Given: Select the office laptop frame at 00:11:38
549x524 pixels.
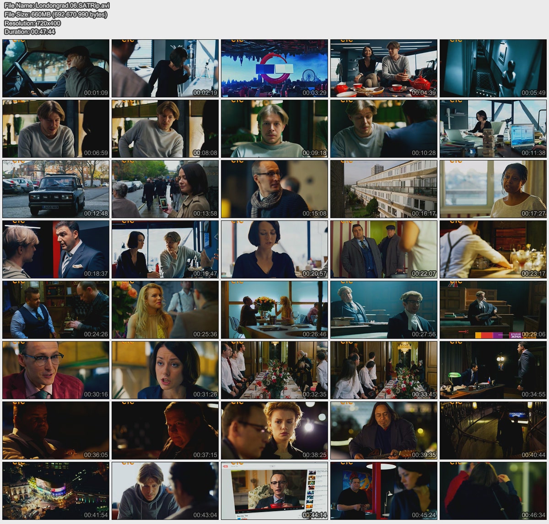Looking at the screenshot, I should tap(493, 128).
